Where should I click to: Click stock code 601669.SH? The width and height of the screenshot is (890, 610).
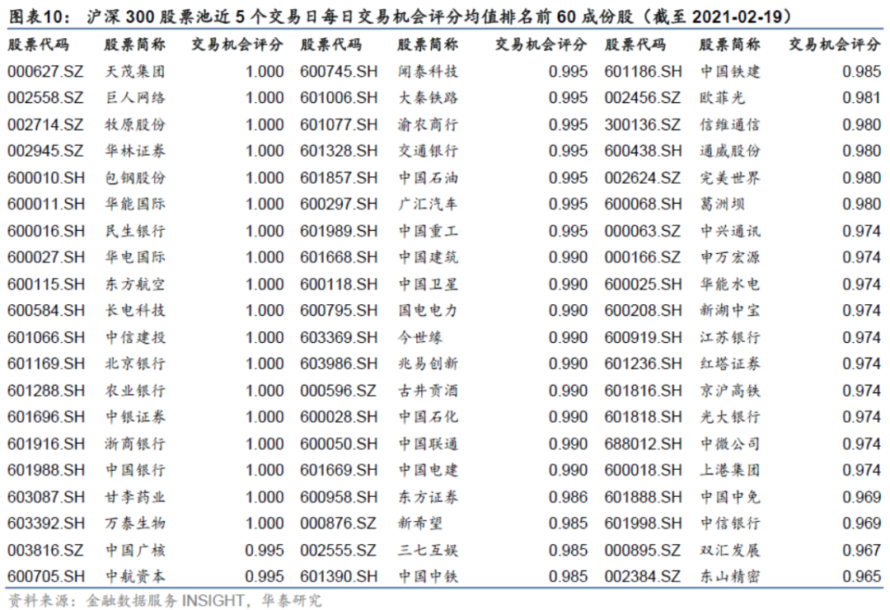tap(339, 471)
